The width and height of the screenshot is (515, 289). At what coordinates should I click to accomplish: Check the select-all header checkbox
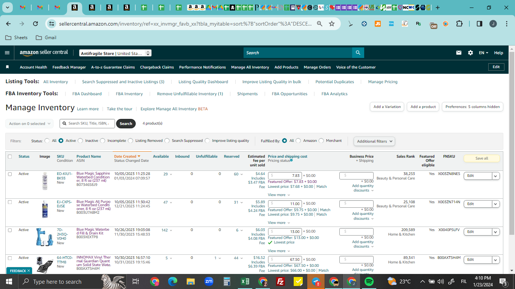(x=10, y=157)
